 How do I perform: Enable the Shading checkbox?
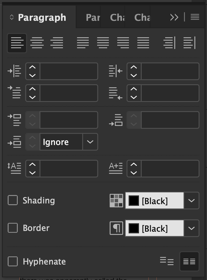[x=13, y=200]
